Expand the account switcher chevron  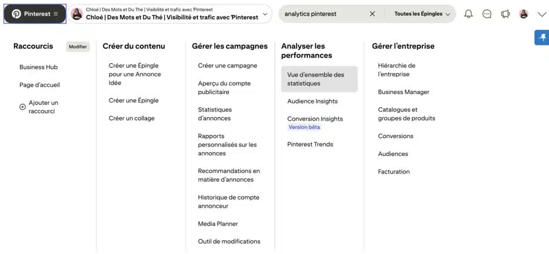pos(265,14)
